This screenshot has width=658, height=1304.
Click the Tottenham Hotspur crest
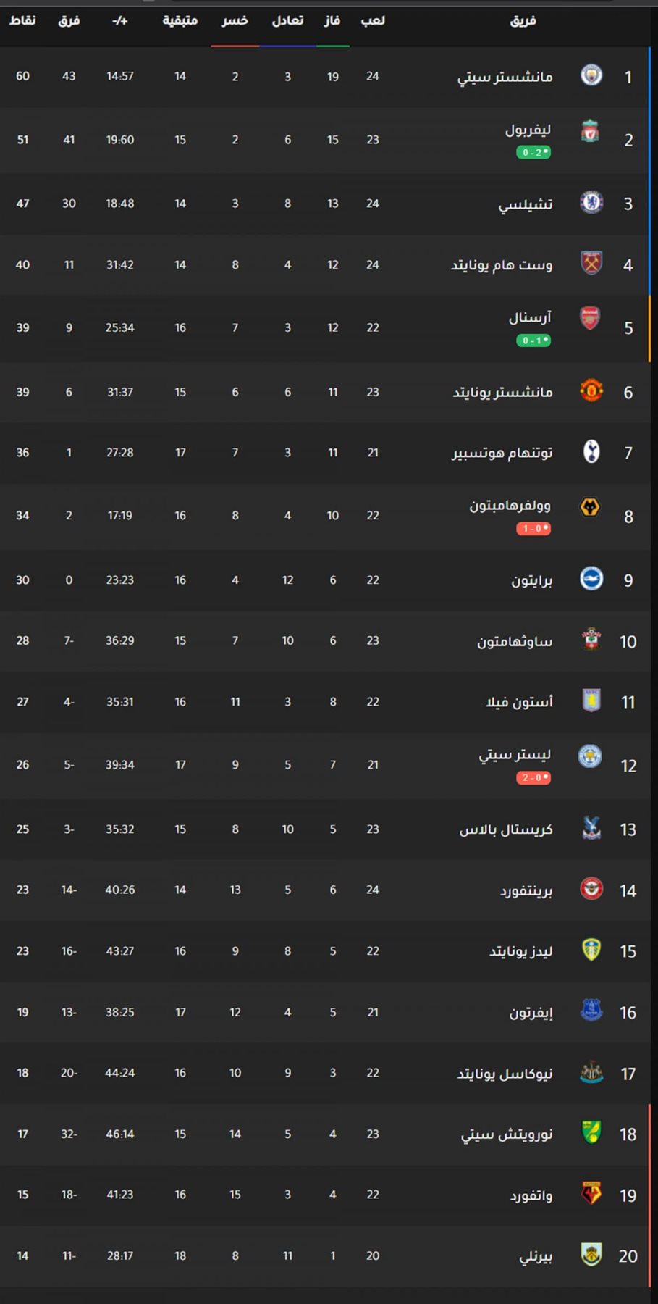pyautogui.click(x=591, y=451)
